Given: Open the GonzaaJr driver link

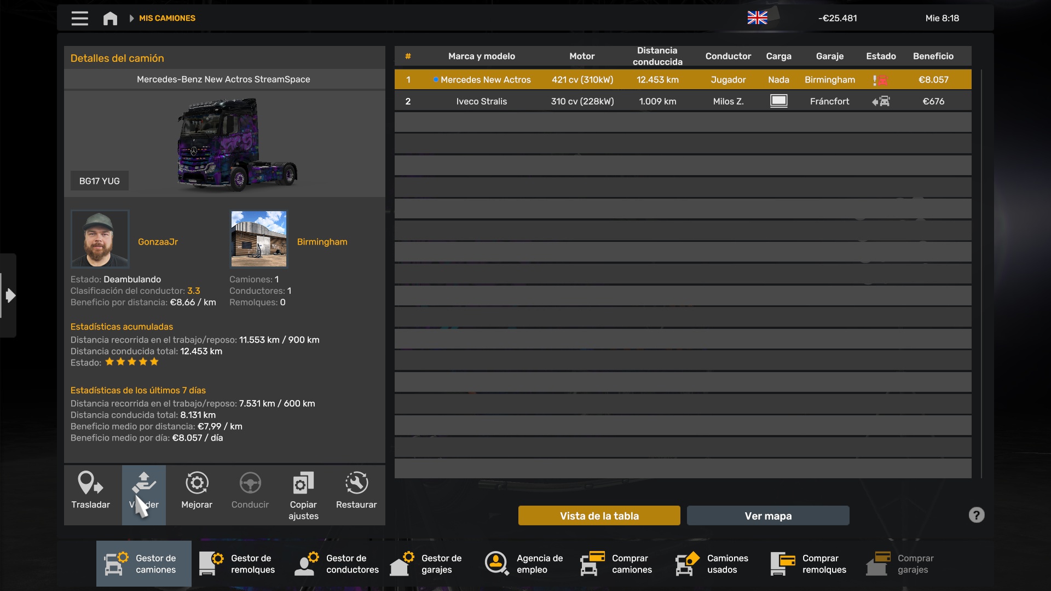Looking at the screenshot, I should [x=158, y=242].
